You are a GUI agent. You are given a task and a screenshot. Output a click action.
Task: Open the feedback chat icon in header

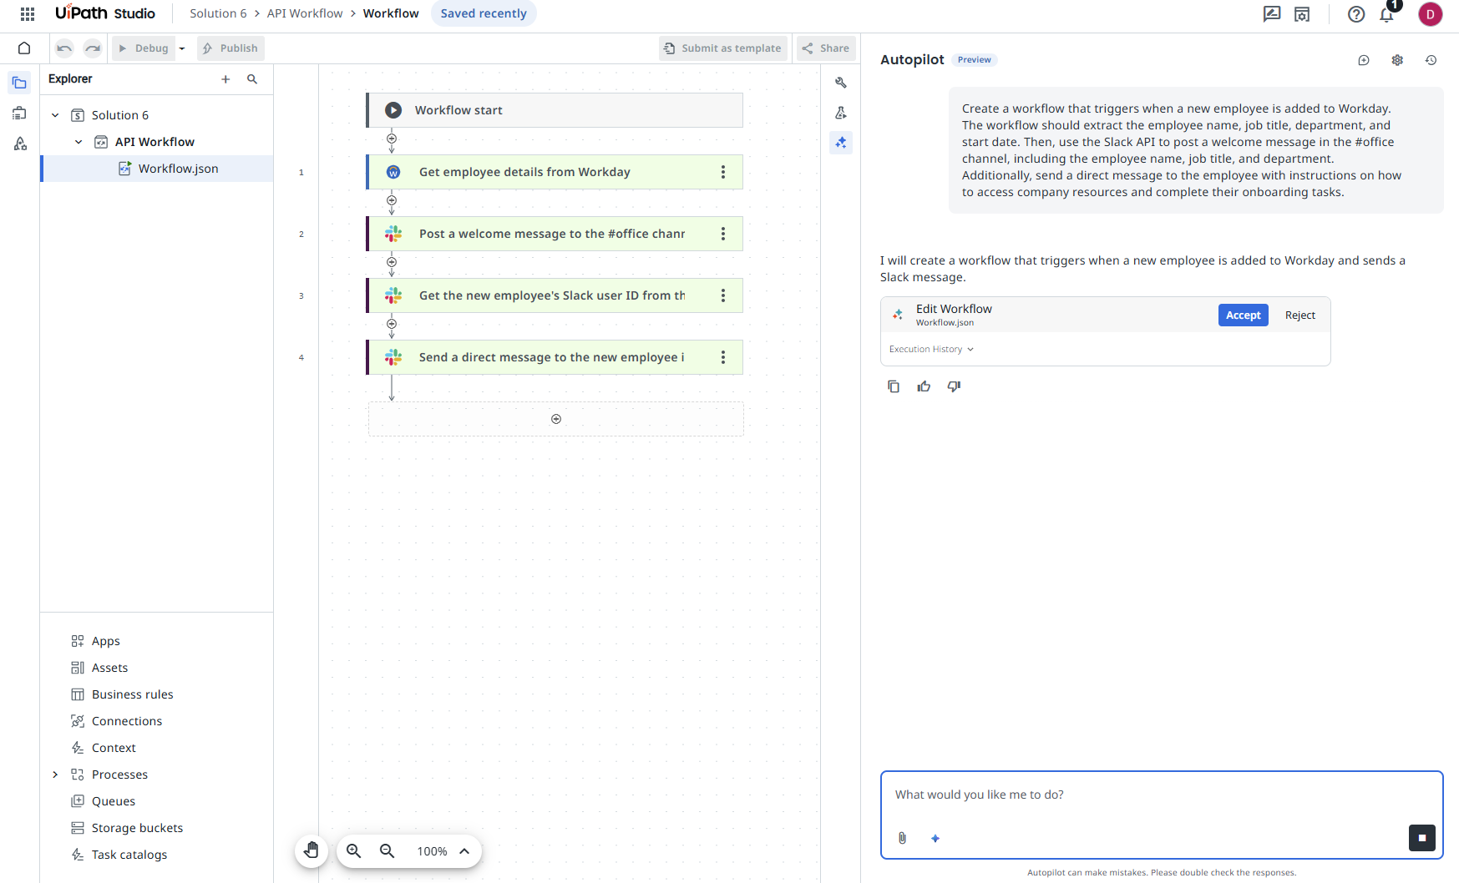click(1272, 14)
